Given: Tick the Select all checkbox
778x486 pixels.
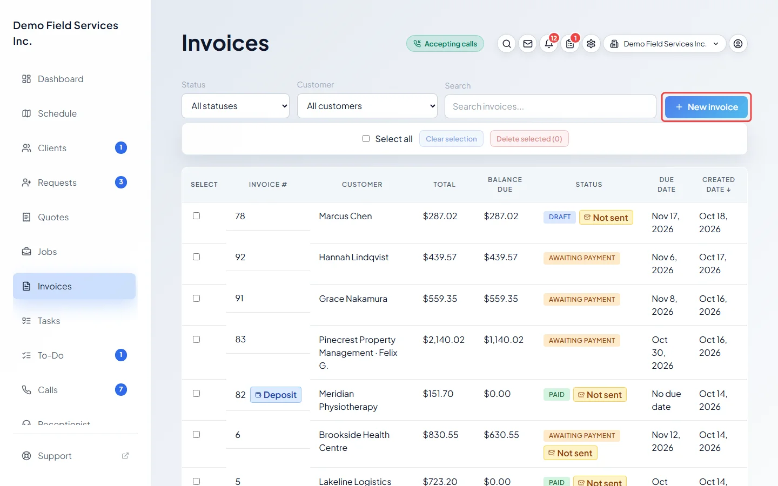Looking at the screenshot, I should (x=366, y=139).
